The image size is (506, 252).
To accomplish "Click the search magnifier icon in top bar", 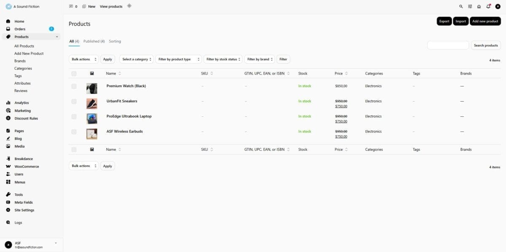I will point(461,7).
